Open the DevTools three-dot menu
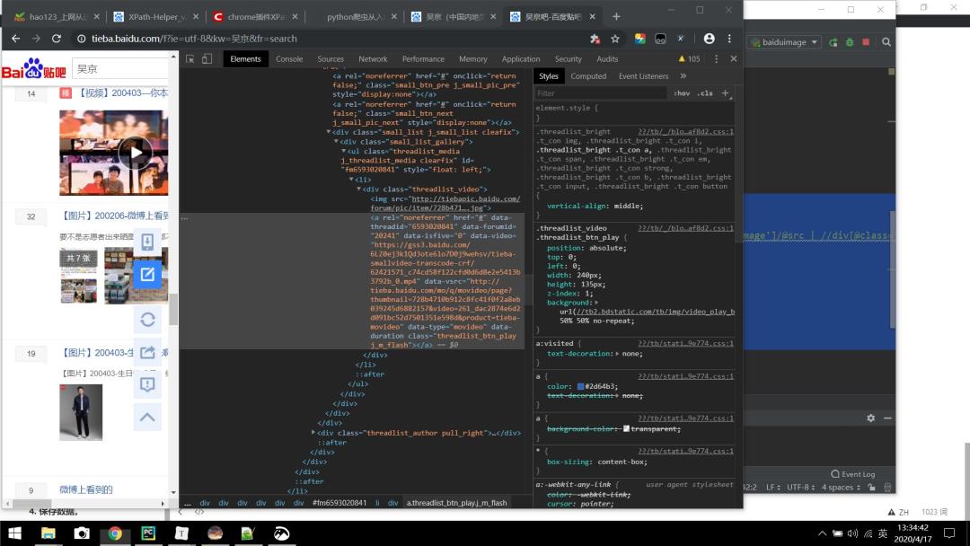This screenshot has height=546, width=970. point(716,59)
